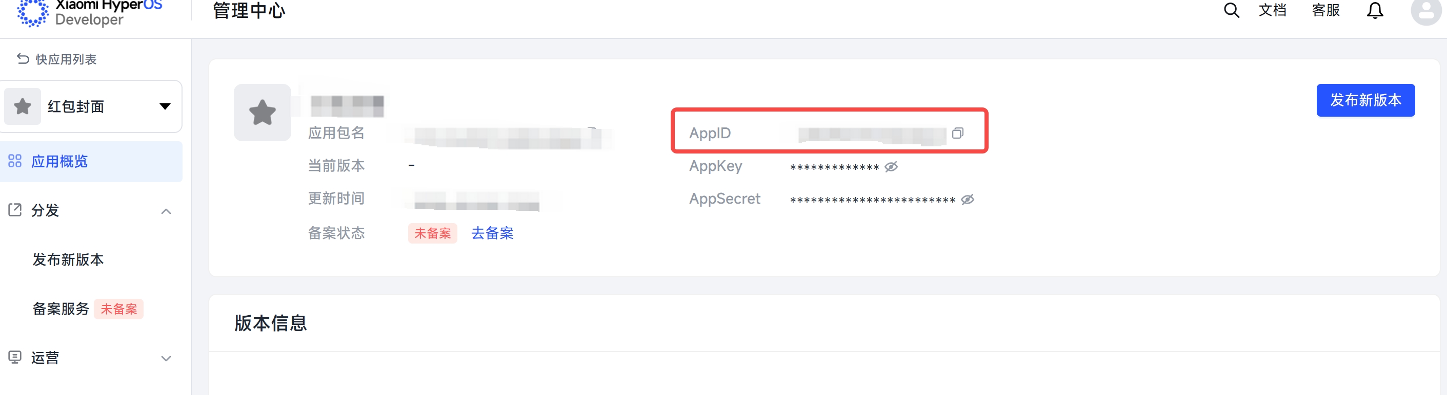This screenshot has height=395, width=1447.
Task: Click the 运营 sidebar icon
Action: click(x=14, y=358)
